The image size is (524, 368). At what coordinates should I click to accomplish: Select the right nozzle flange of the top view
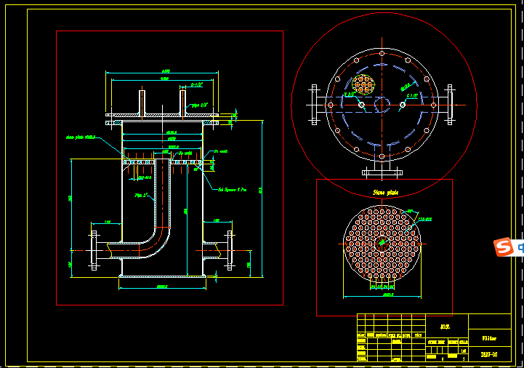pos(450,105)
